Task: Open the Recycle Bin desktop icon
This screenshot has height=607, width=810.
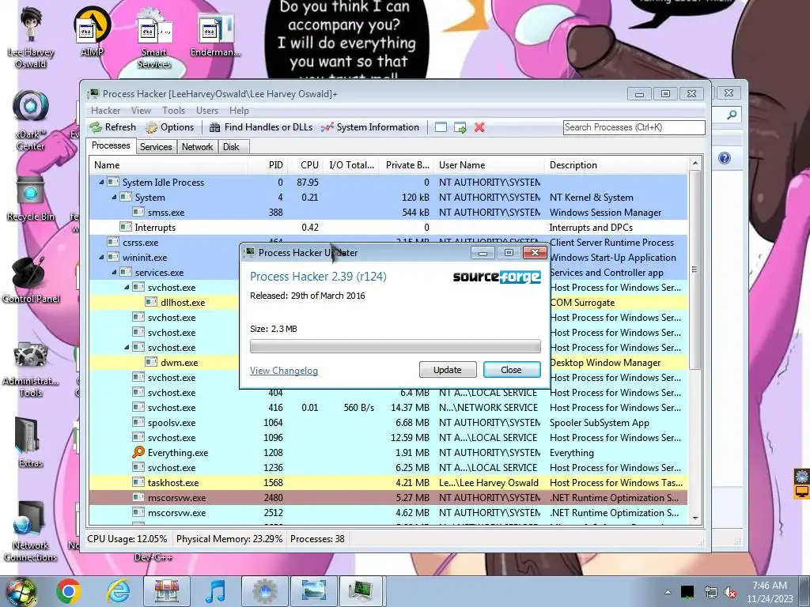Action: point(31,198)
